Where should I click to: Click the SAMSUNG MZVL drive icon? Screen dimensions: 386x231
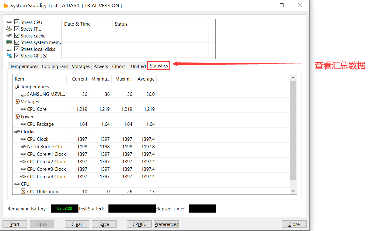[x=23, y=94]
